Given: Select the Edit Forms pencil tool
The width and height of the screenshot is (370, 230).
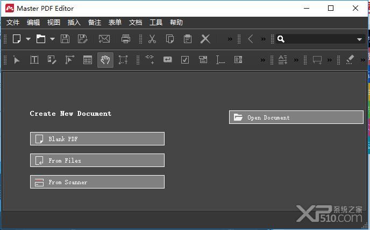Looking at the screenshot, I should tap(52, 60).
